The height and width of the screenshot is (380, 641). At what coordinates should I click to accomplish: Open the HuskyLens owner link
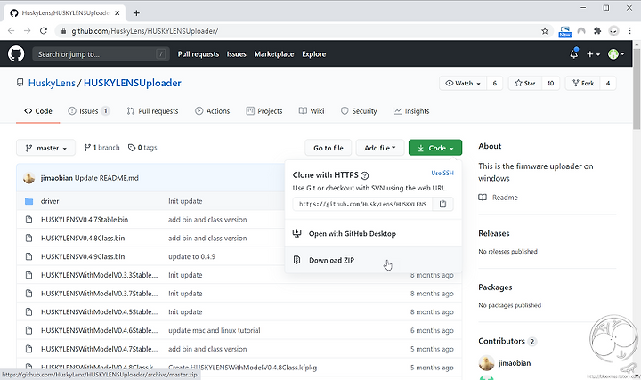click(52, 83)
